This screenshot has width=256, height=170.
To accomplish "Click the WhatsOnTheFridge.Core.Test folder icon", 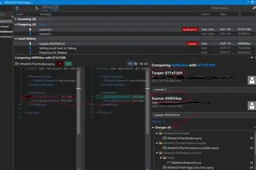I will pyautogui.click(x=161, y=153).
